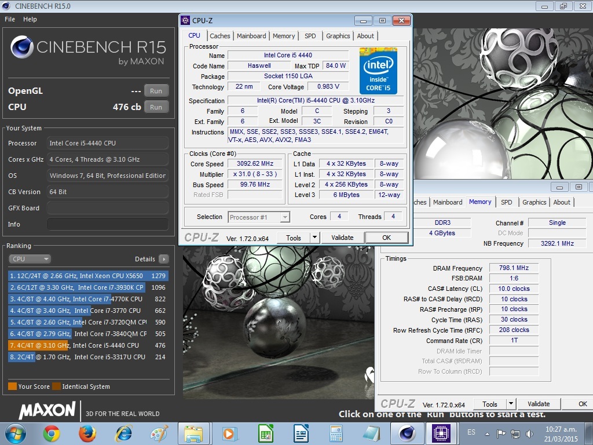The width and height of the screenshot is (593, 445).
Task: Select Graphics tab in rear CPU-Z window
Action: point(534,202)
